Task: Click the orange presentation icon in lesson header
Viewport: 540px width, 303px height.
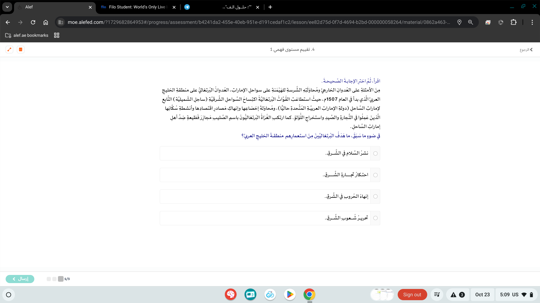Action: (21, 49)
